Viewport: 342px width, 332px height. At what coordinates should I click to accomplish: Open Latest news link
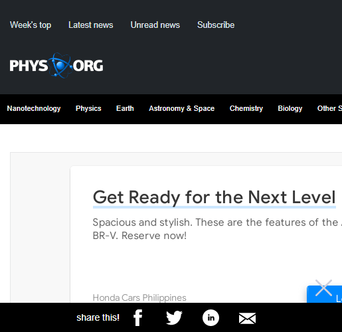coord(91,25)
